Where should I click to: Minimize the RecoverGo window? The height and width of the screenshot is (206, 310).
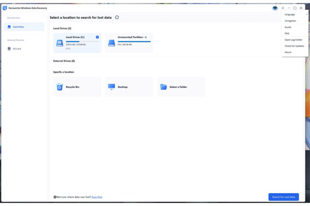[289, 8]
